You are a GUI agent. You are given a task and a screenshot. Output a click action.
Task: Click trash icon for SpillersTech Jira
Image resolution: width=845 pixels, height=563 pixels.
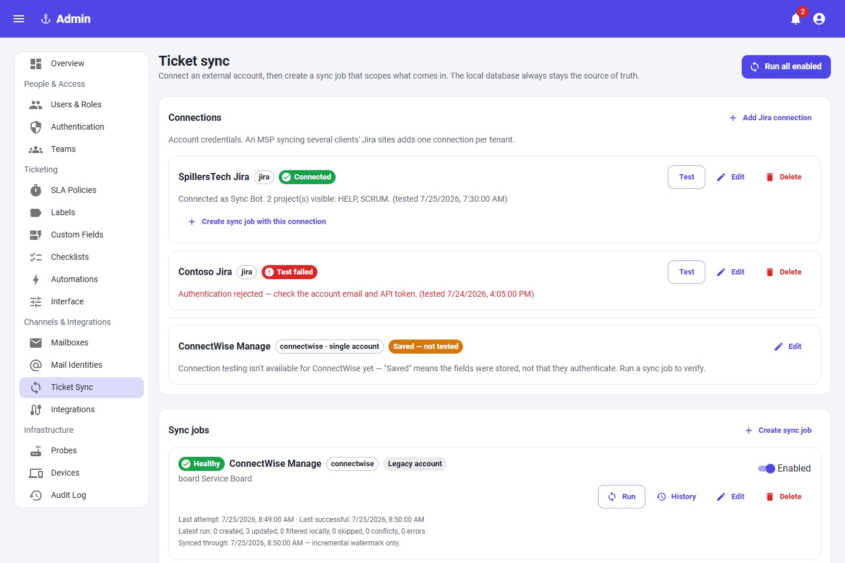[770, 177]
